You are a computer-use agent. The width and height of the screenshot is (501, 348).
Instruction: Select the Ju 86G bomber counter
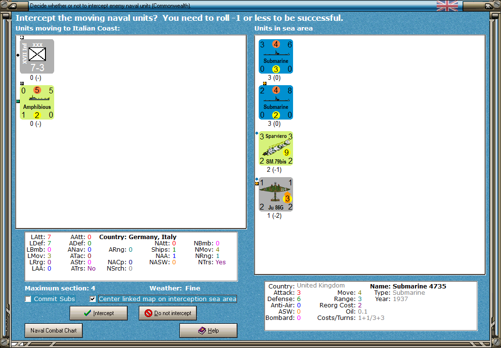pos(276,195)
